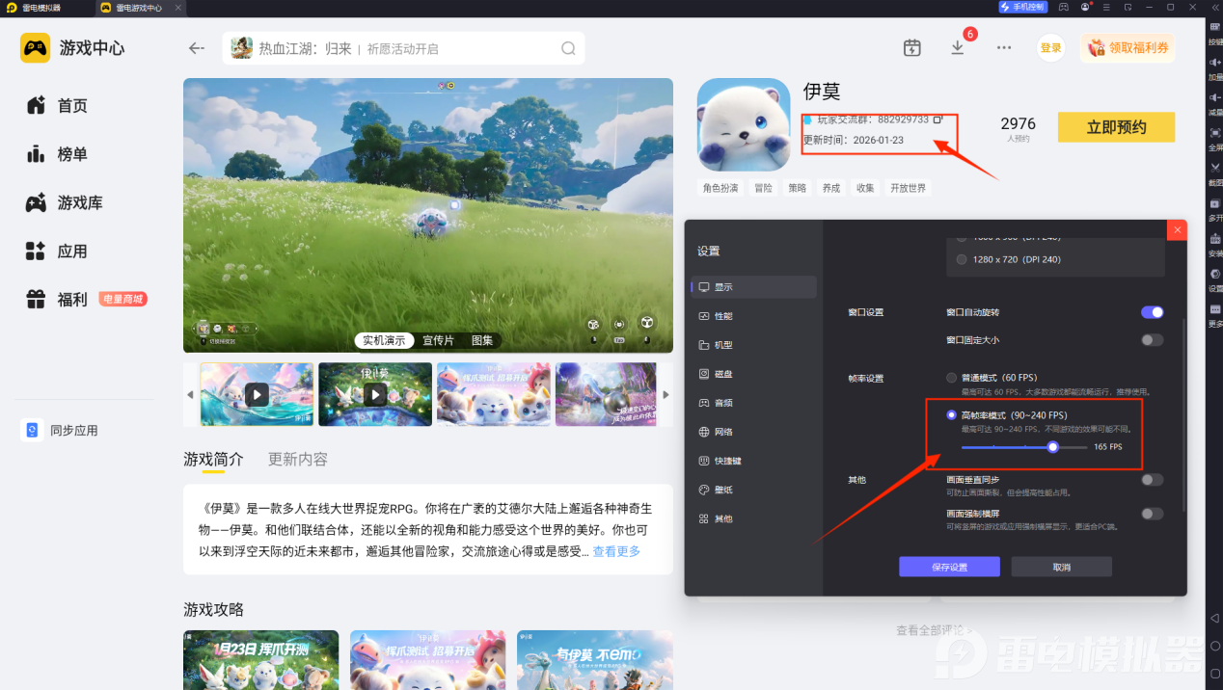Open 应用 in left navigation
This screenshot has width=1223, height=690.
tap(58, 252)
